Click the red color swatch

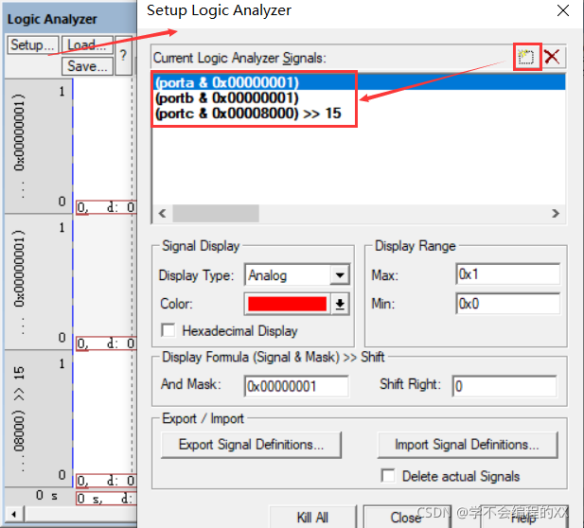[x=287, y=304]
